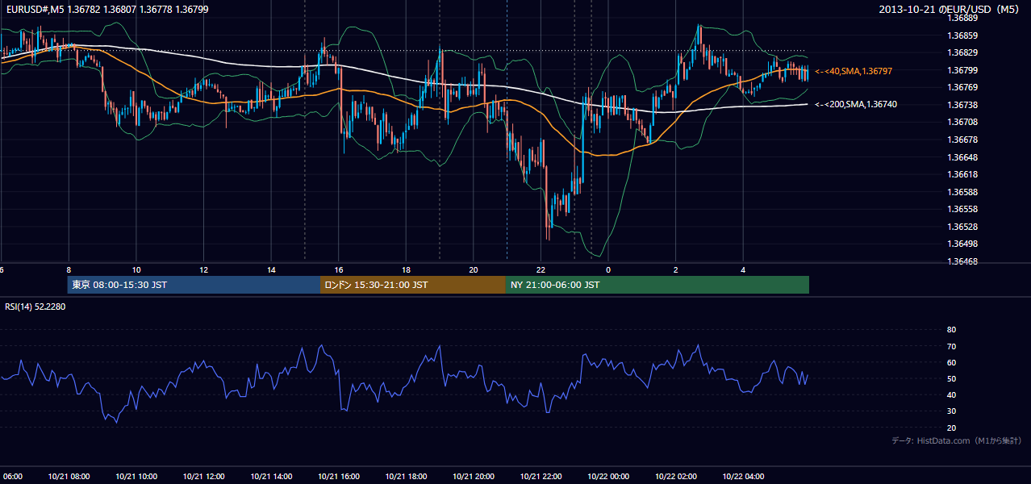
Task: Click the 40 SMA 1.36797 label
Action: coord(854,71)
